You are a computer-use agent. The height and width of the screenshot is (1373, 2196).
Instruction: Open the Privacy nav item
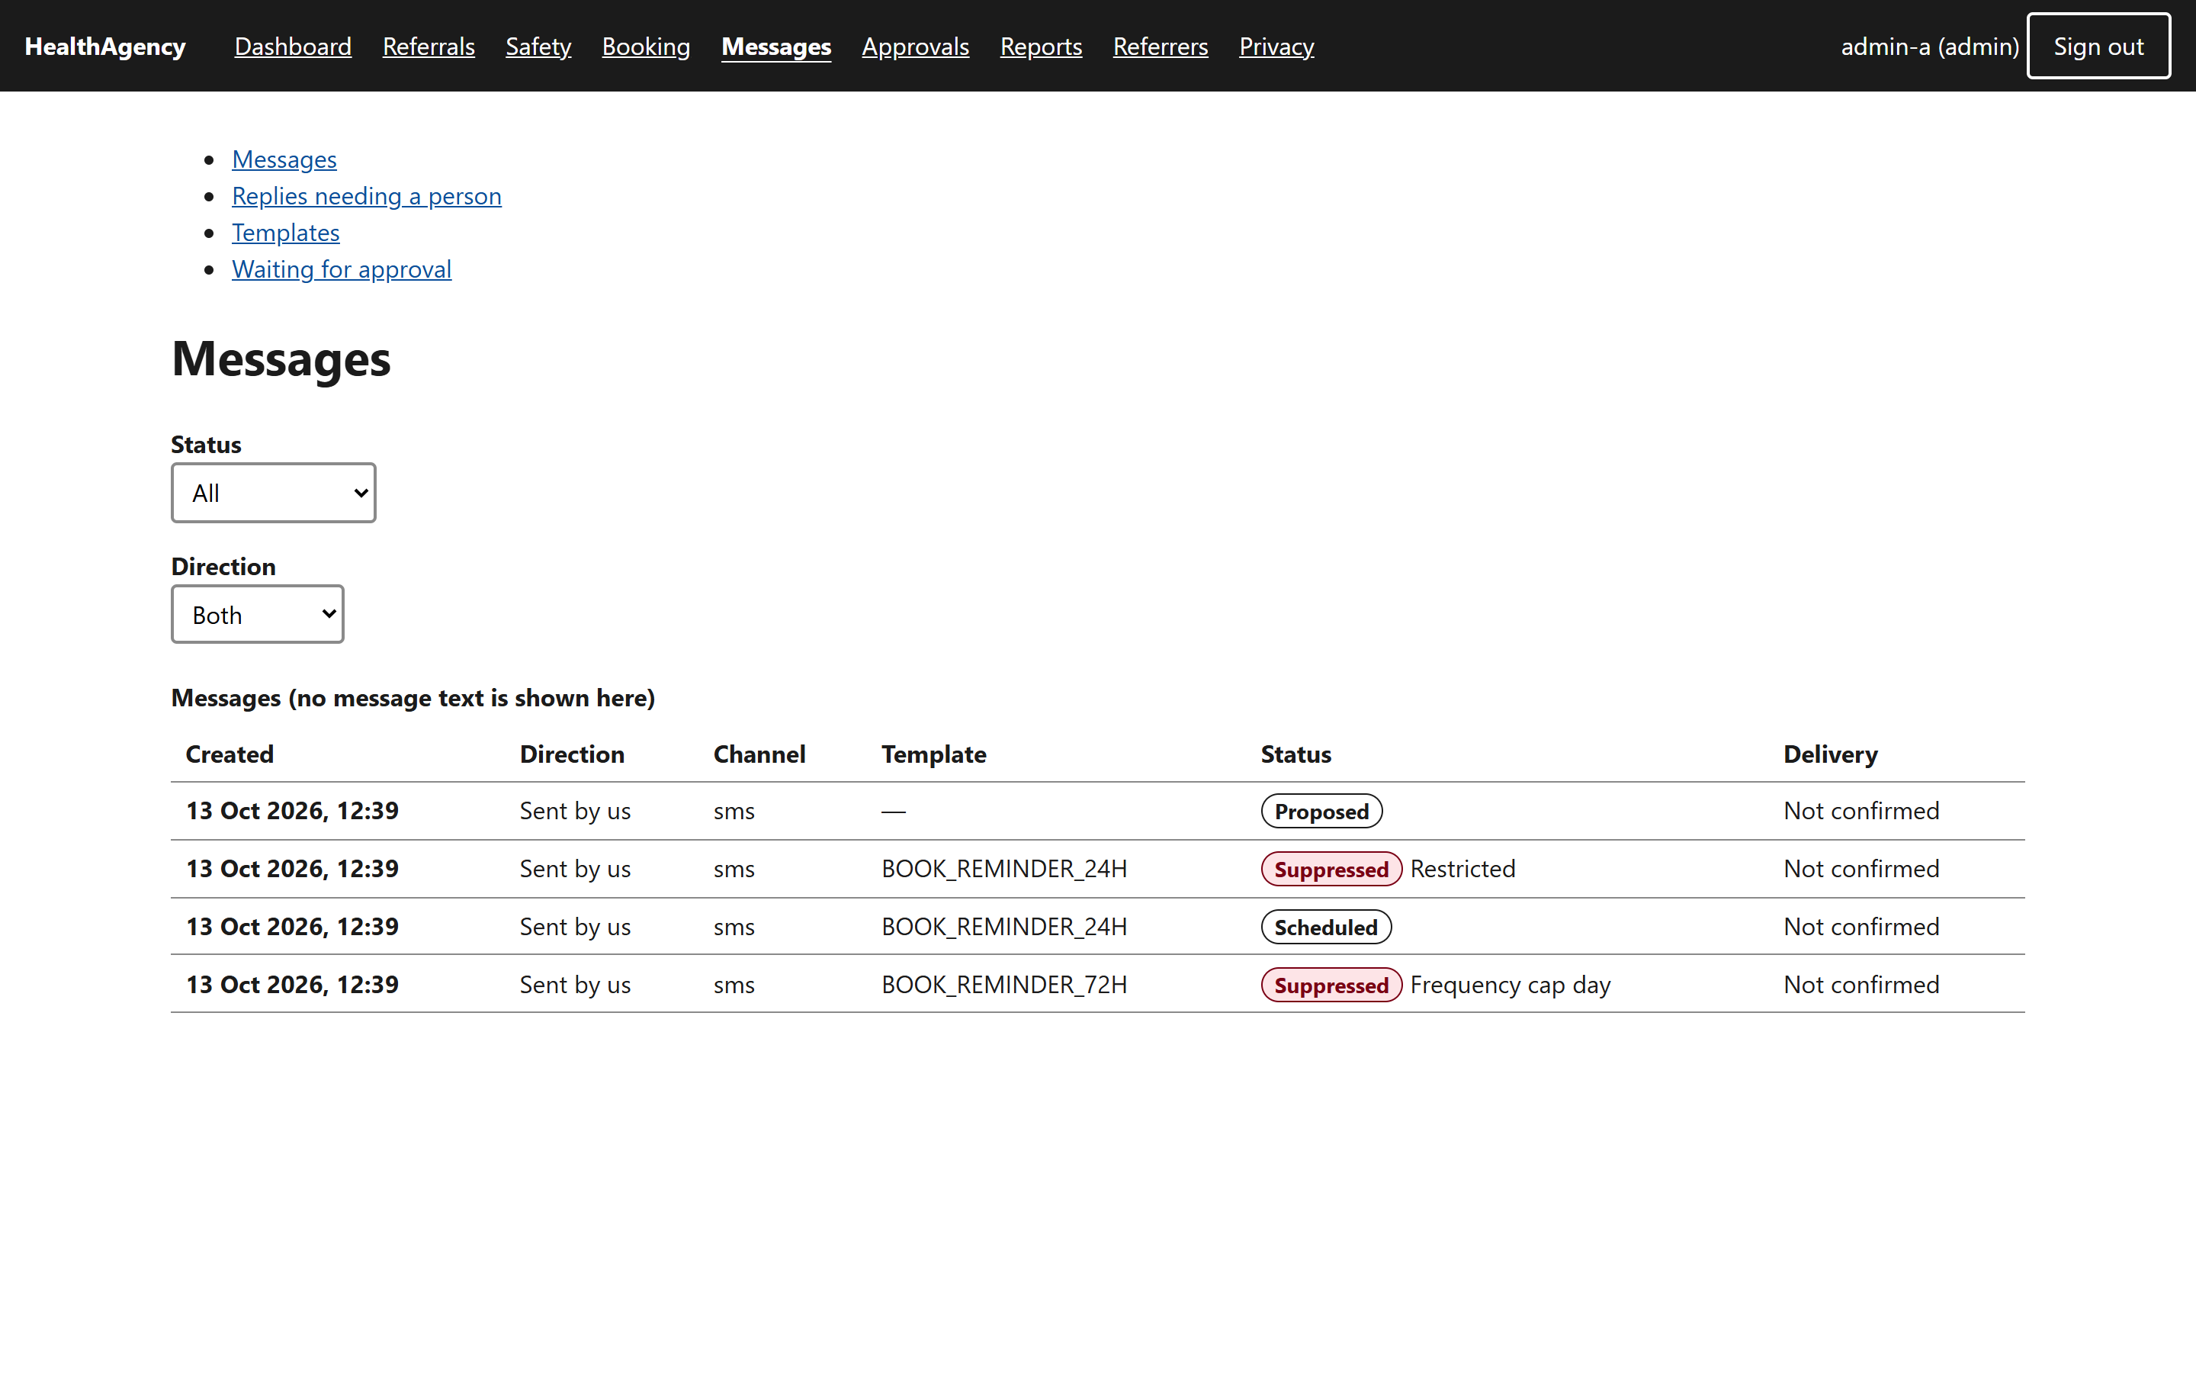[x=1276, y=47]
